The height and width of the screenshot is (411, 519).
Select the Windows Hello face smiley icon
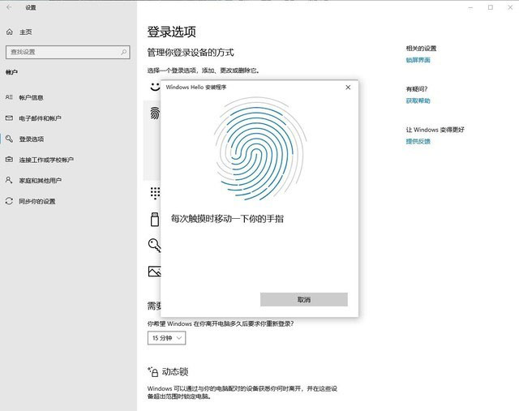(x=155, y=87)
